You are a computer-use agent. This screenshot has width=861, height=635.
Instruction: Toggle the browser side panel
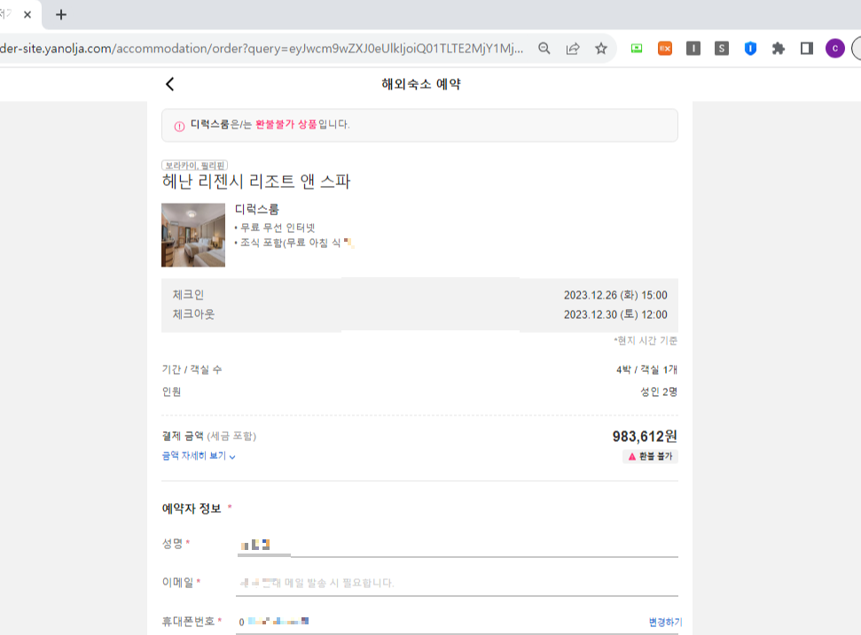pos(807,49)
